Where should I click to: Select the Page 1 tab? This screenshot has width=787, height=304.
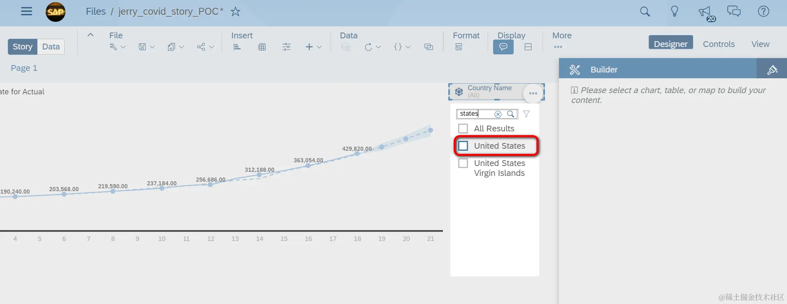[x=24, y=68]
